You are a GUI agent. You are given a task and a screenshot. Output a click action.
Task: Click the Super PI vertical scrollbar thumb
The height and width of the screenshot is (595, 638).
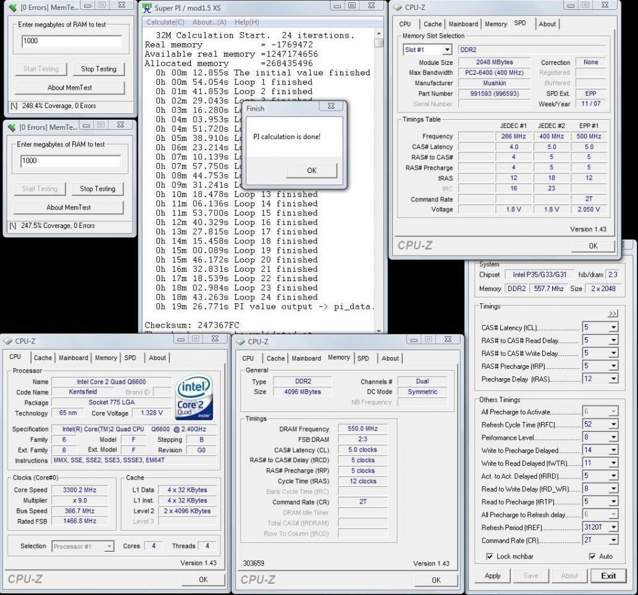pos(379,43)
